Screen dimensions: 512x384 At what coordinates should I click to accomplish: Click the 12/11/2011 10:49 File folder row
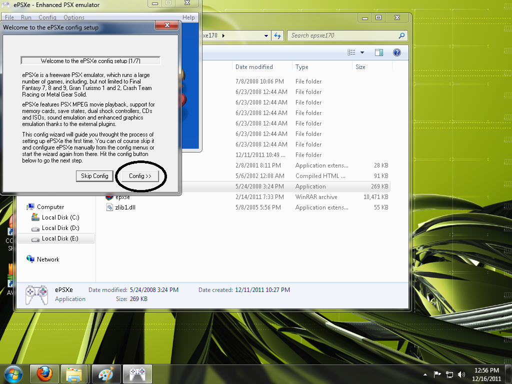click(x=285, y=155)
